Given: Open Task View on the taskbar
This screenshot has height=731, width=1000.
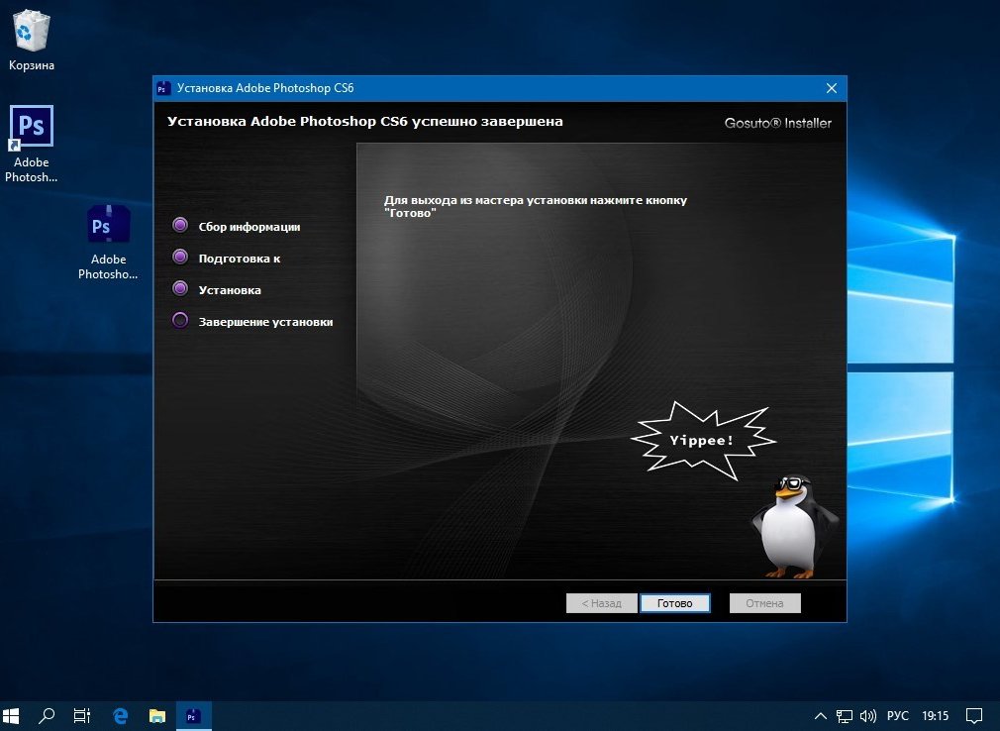Looking at the screenshot, I should (x=81, y=716).
